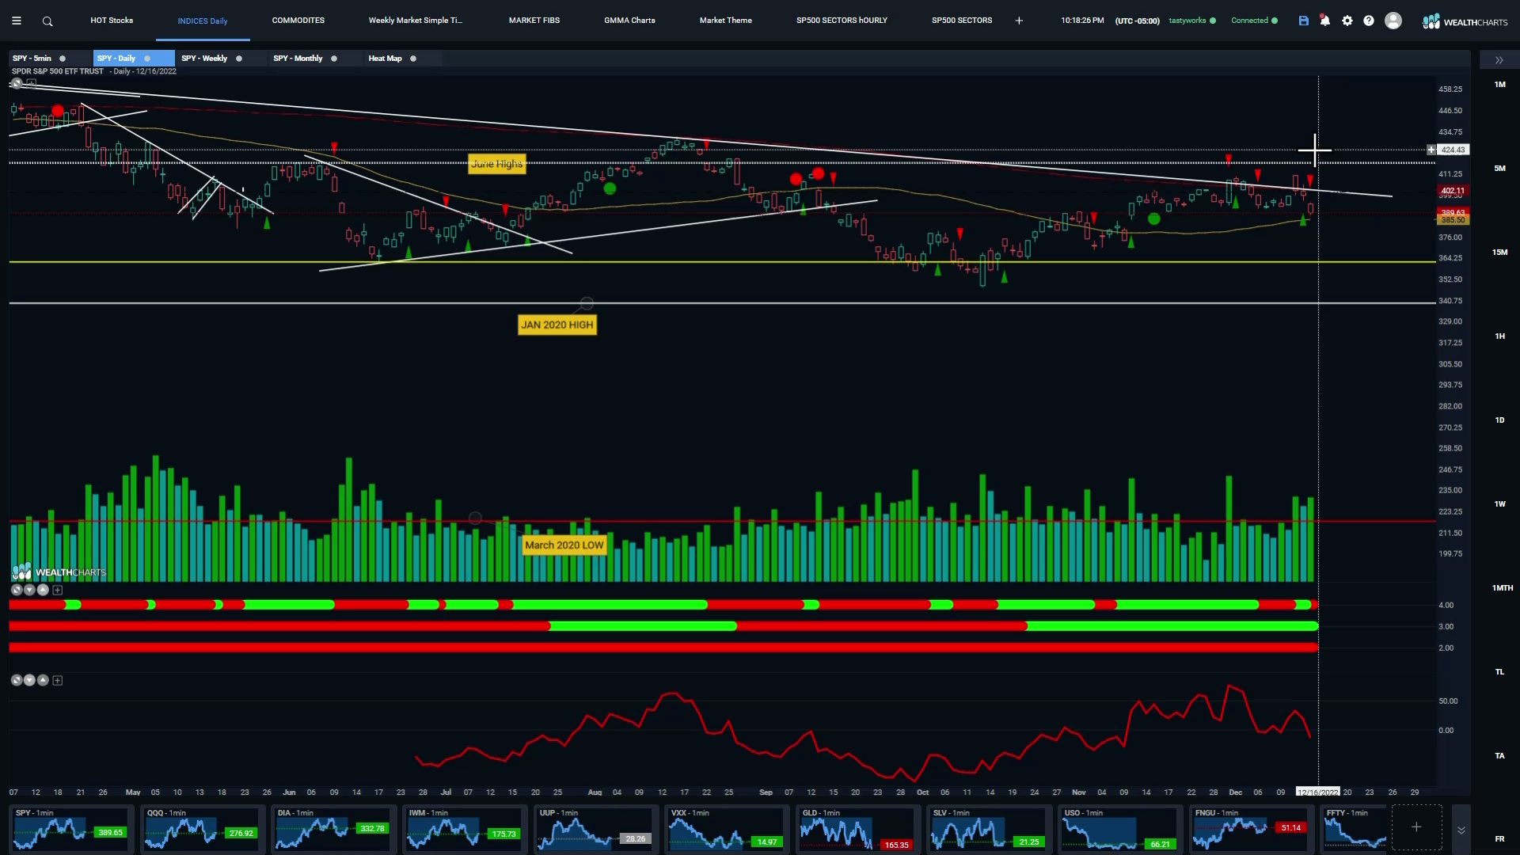
Task: Toggle the dot on the Heat Map tab
Action: tap(413, 59)
